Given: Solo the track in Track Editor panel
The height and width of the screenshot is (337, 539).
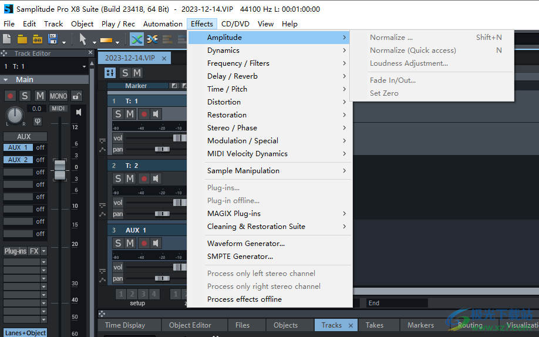Looking at the screenshot, I should pos(25,96).
